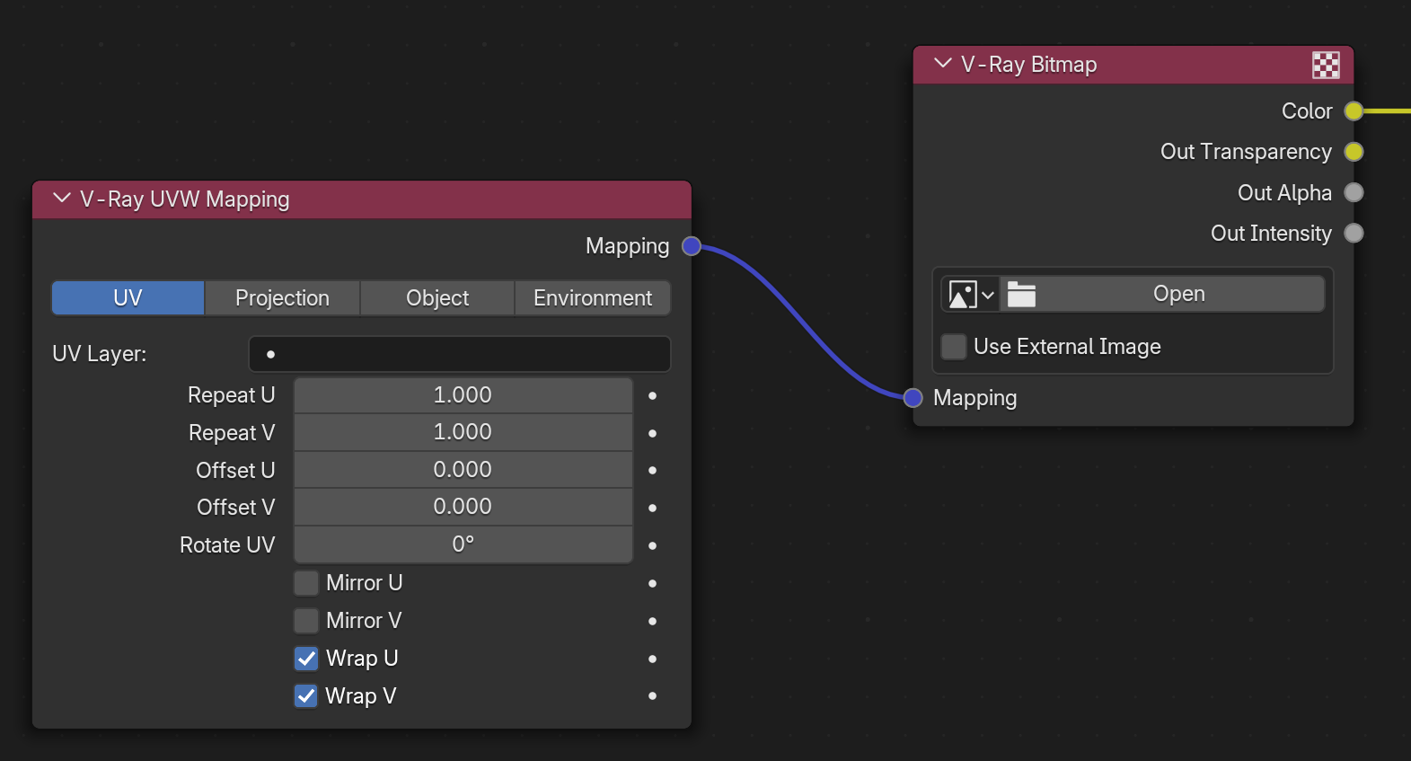This screenshot has width=1411, height=761.
Task: Select the UV mapping type tab
Action: 128,298
